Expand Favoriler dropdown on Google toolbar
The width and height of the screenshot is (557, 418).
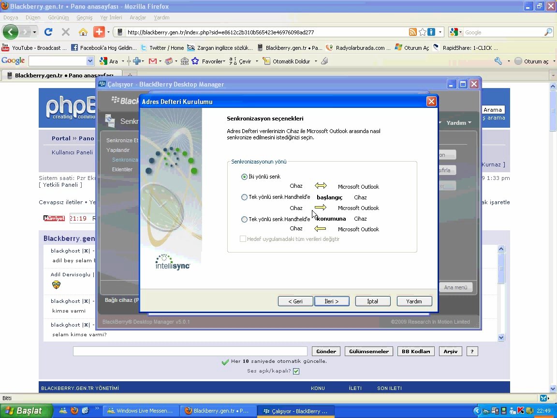point(224,61)
